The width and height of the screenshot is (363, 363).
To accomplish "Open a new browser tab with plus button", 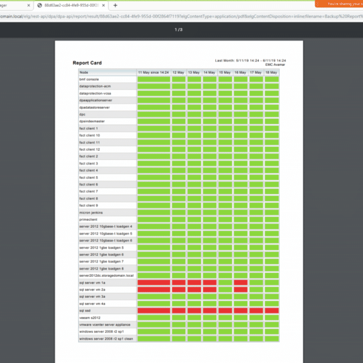I will pyautogui.click(x=115, y=6).
